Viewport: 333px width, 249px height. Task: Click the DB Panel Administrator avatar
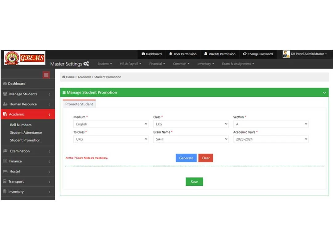coord(286,54)
